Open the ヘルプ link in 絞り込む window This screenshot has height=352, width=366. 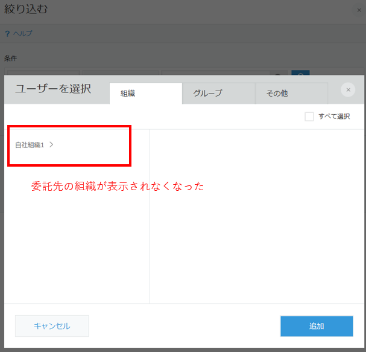tap(23, 33)
